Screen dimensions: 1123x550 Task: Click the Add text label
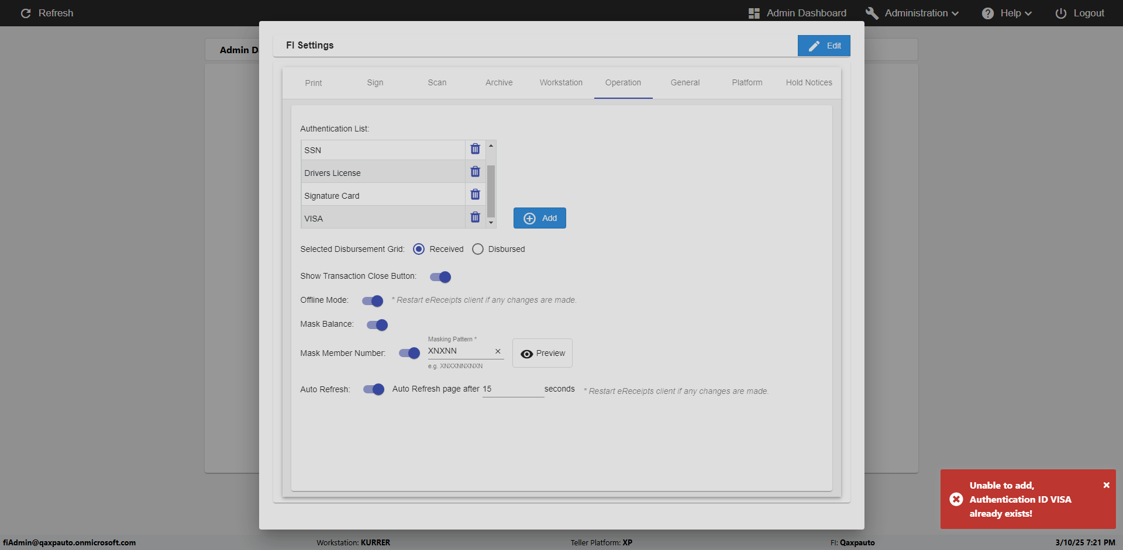click(549, 218)
